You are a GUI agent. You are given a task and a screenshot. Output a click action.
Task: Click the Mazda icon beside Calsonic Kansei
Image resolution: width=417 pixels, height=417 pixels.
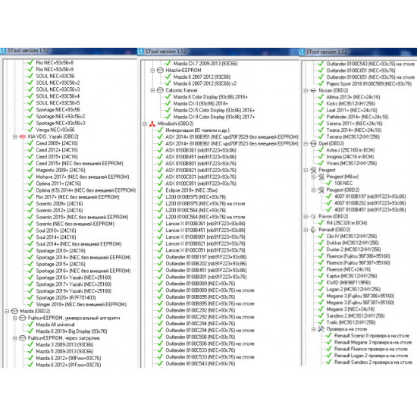(160, 90)
